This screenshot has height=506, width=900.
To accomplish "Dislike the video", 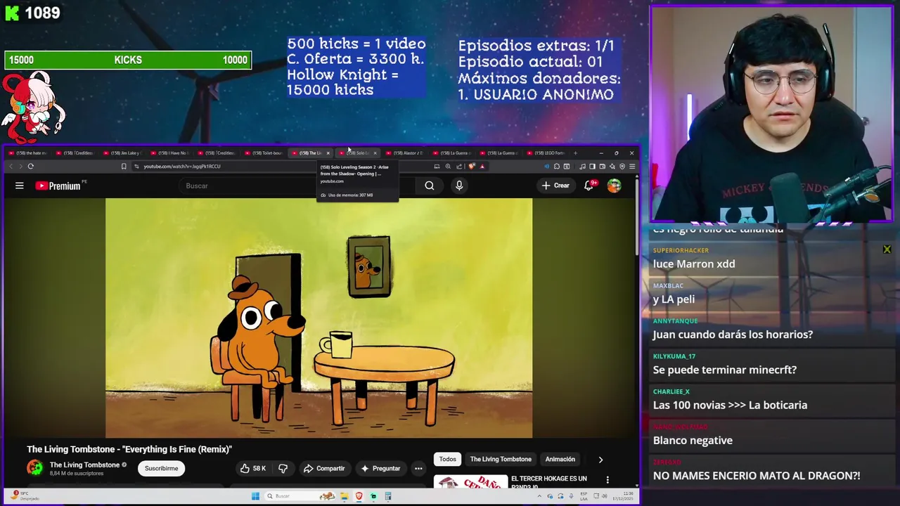I will 283,468.
